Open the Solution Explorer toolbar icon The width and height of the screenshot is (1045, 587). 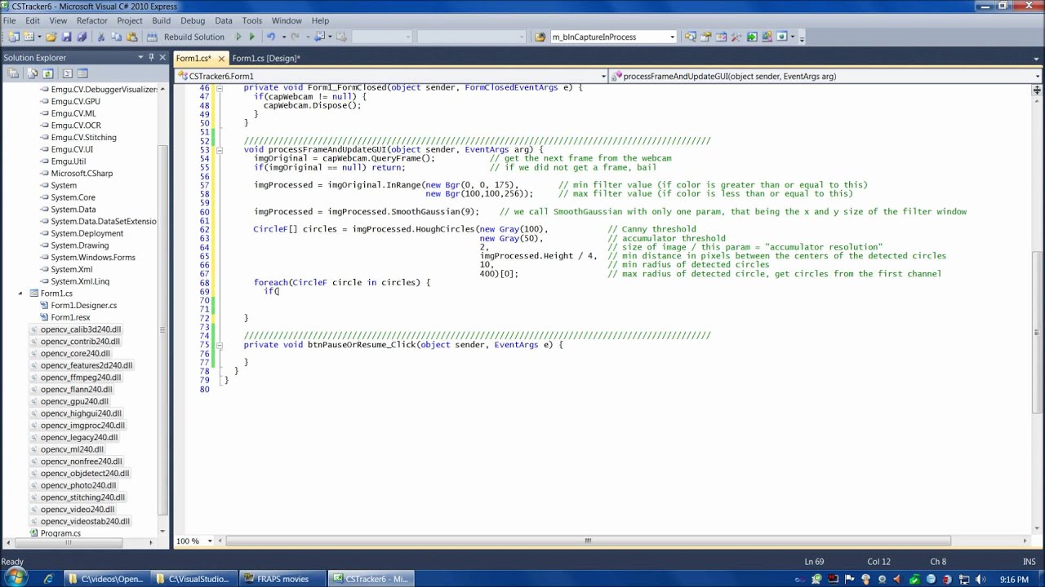[x=691, y=37]
